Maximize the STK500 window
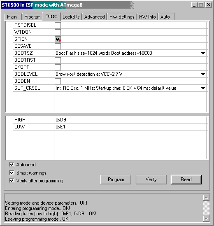This screenshot has height=226, width=214. pyautogui.click(x=201, y=5)
